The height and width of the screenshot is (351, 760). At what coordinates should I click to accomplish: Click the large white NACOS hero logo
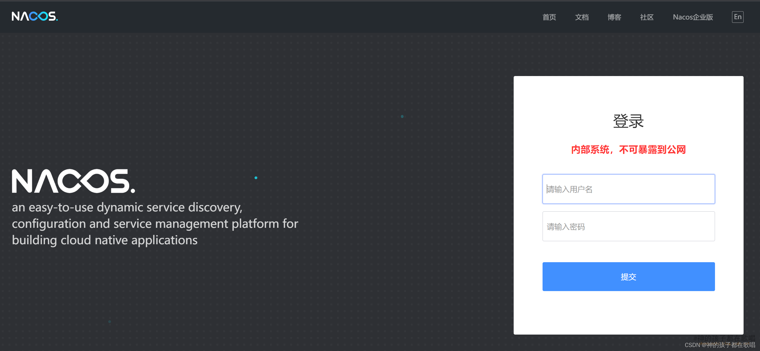point(73,181)
